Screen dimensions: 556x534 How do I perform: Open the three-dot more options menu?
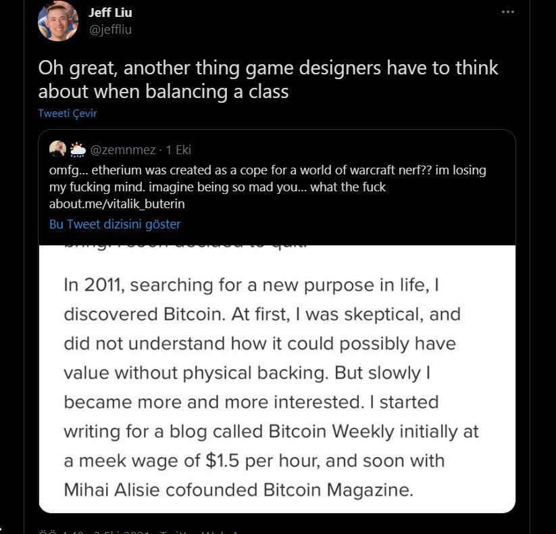pos(508,12)
